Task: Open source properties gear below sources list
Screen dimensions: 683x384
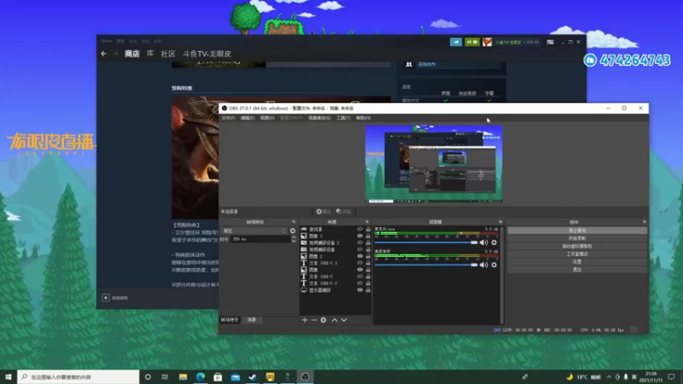Action: pyautogui.click(x=324, y=320)
